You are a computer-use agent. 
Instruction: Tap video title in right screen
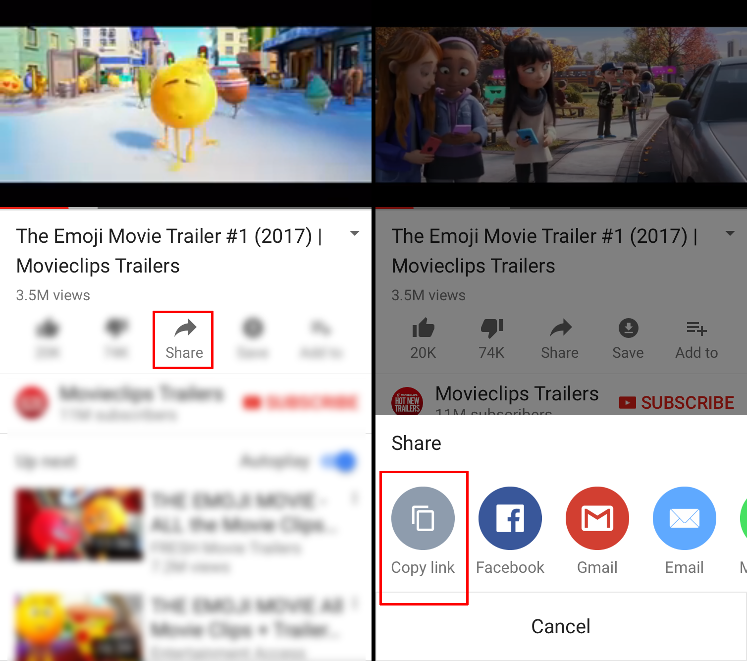[544, 251]
